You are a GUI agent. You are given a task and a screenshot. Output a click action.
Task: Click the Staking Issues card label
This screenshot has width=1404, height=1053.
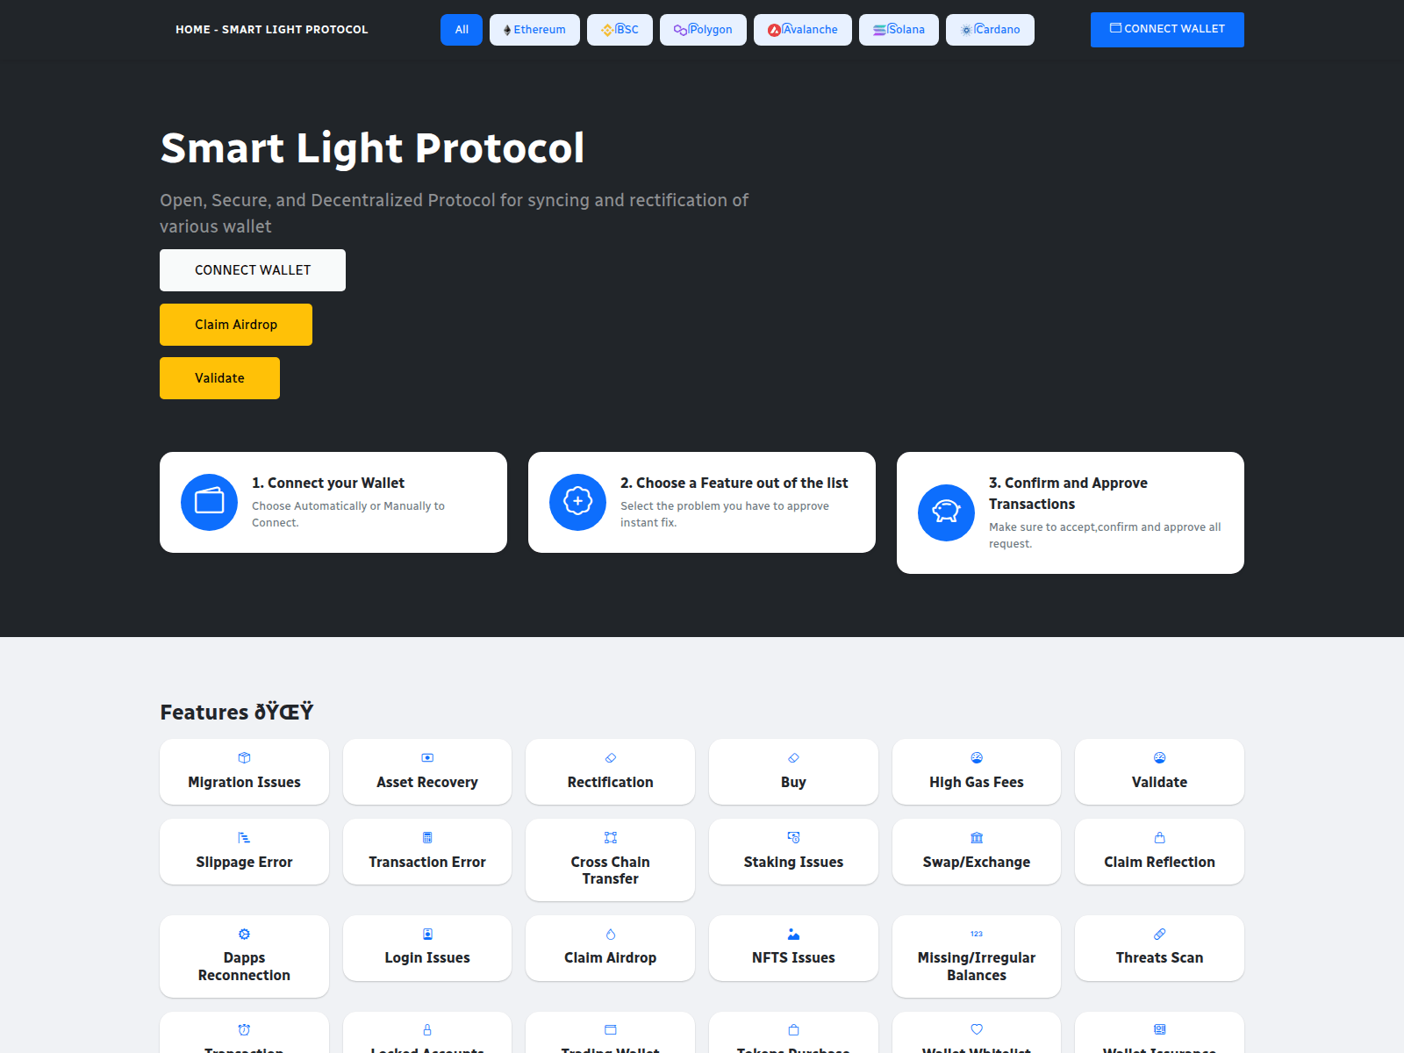(x=793, y=863)
